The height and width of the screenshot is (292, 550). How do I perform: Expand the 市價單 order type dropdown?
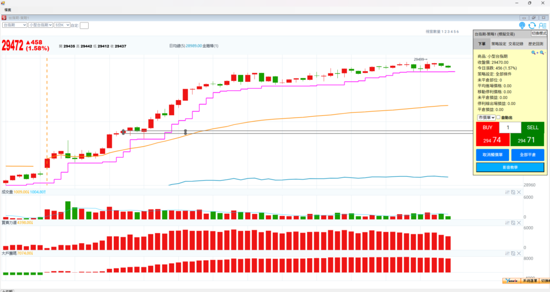coord(486,117)
